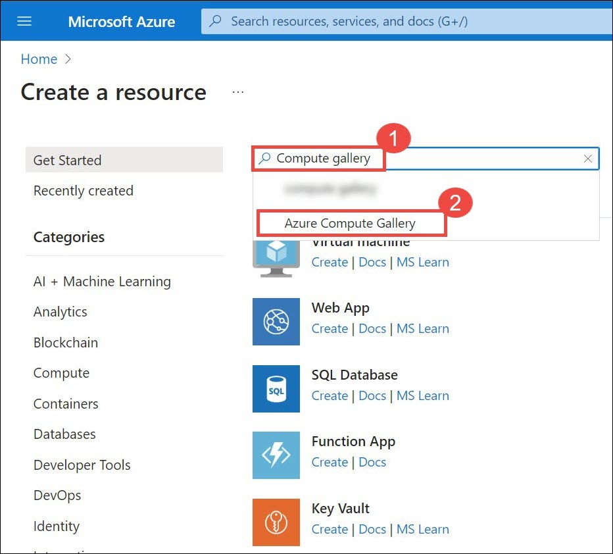Open the AI + Machine Learning category
613x554 pixels.
[x=102, y=282]
